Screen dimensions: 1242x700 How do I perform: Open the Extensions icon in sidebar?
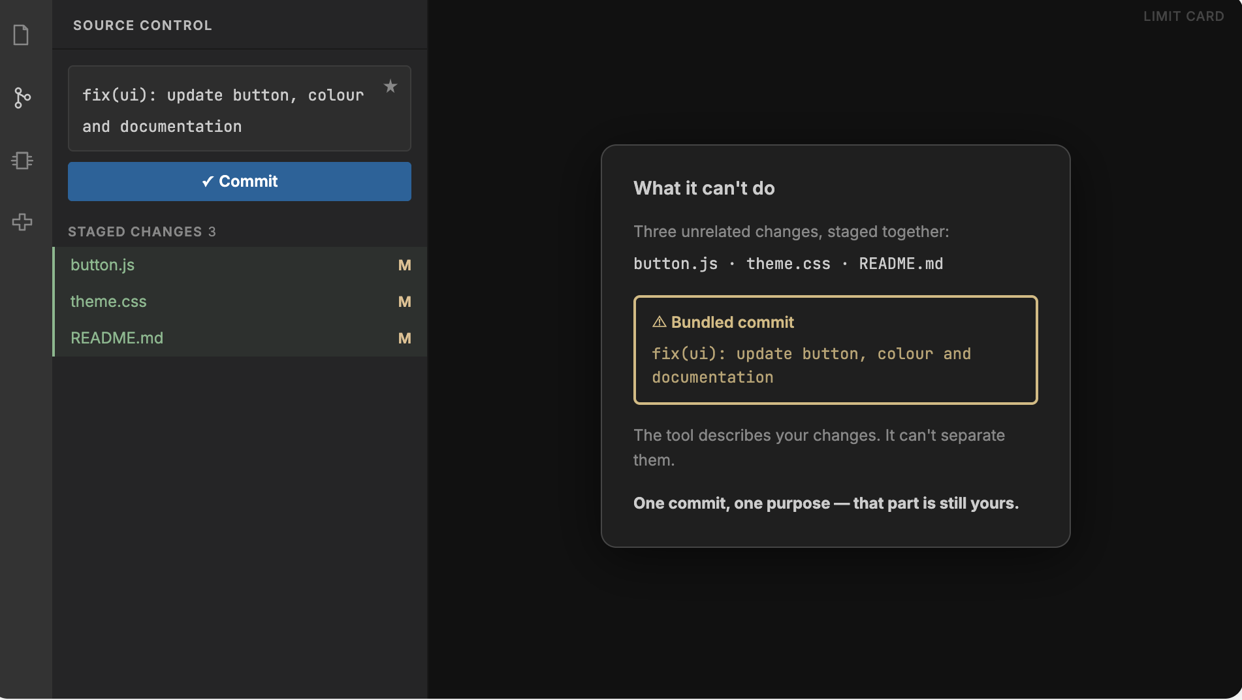pos(22,222)
